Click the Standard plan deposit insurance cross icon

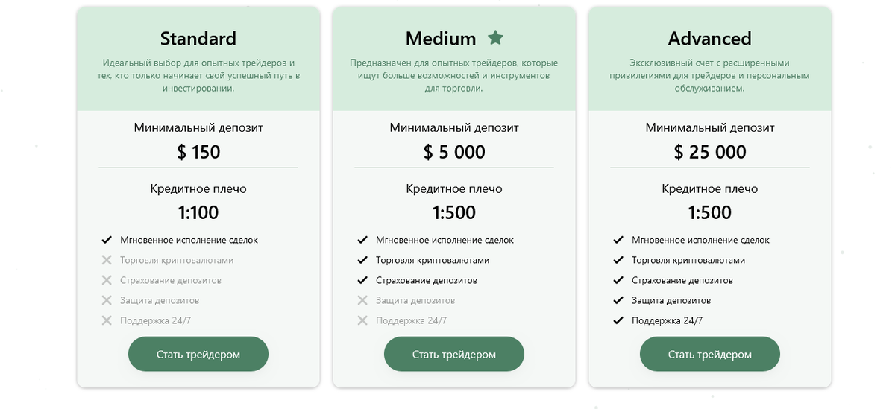pyautogui.click(x=106, y=280)
